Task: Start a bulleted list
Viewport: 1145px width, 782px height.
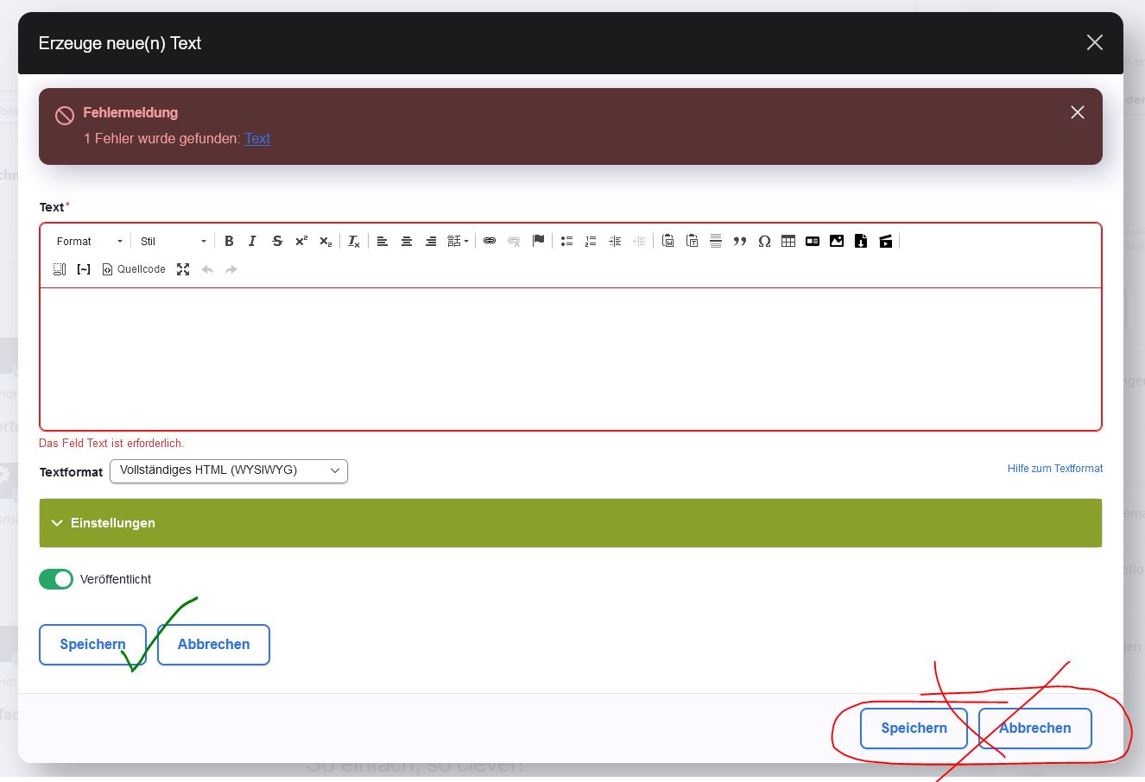Action: [566, 241]
